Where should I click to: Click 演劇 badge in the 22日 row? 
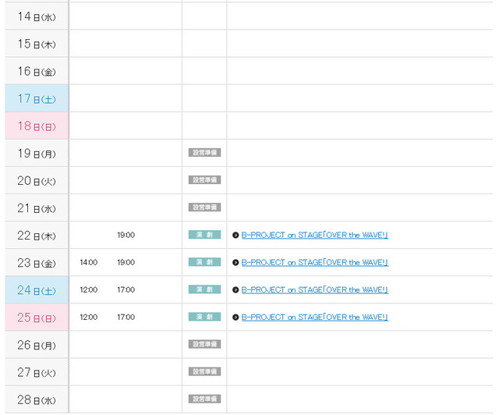point(204,235)
